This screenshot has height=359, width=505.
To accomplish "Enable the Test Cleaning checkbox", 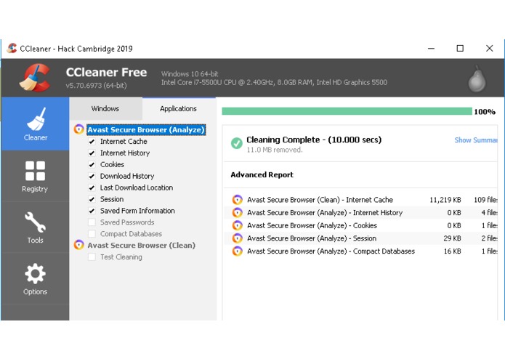I will pos(92,257).
